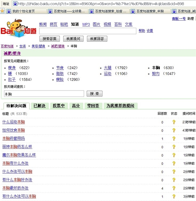Open question 魔尔丰胸效果怎么样
Viewport: 196px width, 201px height.
coord(19,155)
